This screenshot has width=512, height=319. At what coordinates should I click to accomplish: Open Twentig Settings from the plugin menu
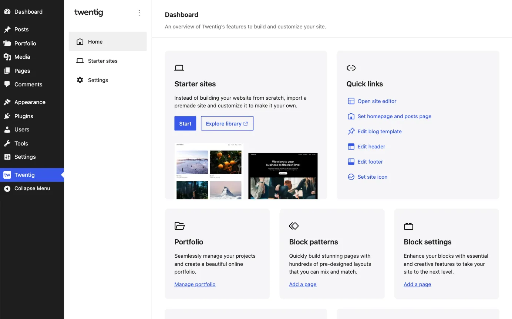point(98,80)
